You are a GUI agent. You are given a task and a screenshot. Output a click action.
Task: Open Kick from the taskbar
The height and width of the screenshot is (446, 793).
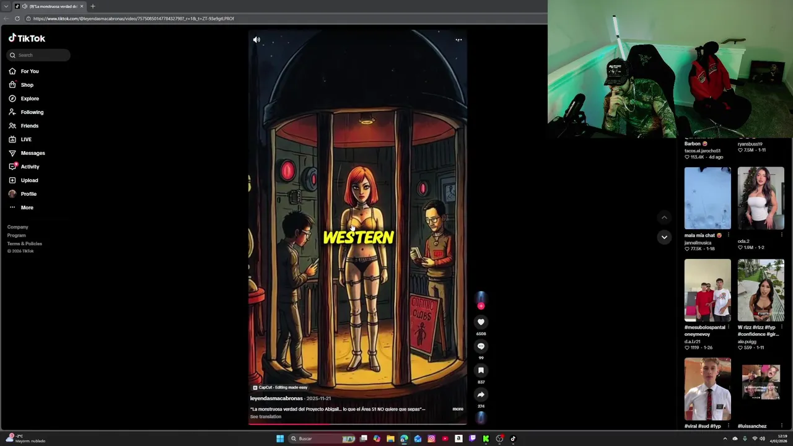pos(486,439)
